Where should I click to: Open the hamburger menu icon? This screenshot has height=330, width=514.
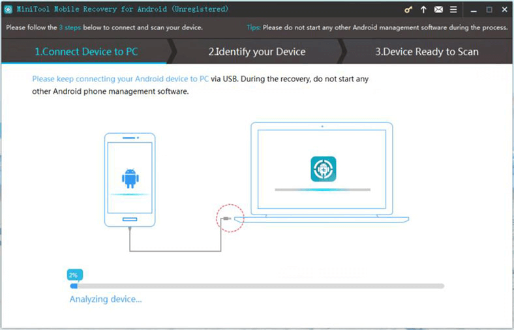(454, 10)
